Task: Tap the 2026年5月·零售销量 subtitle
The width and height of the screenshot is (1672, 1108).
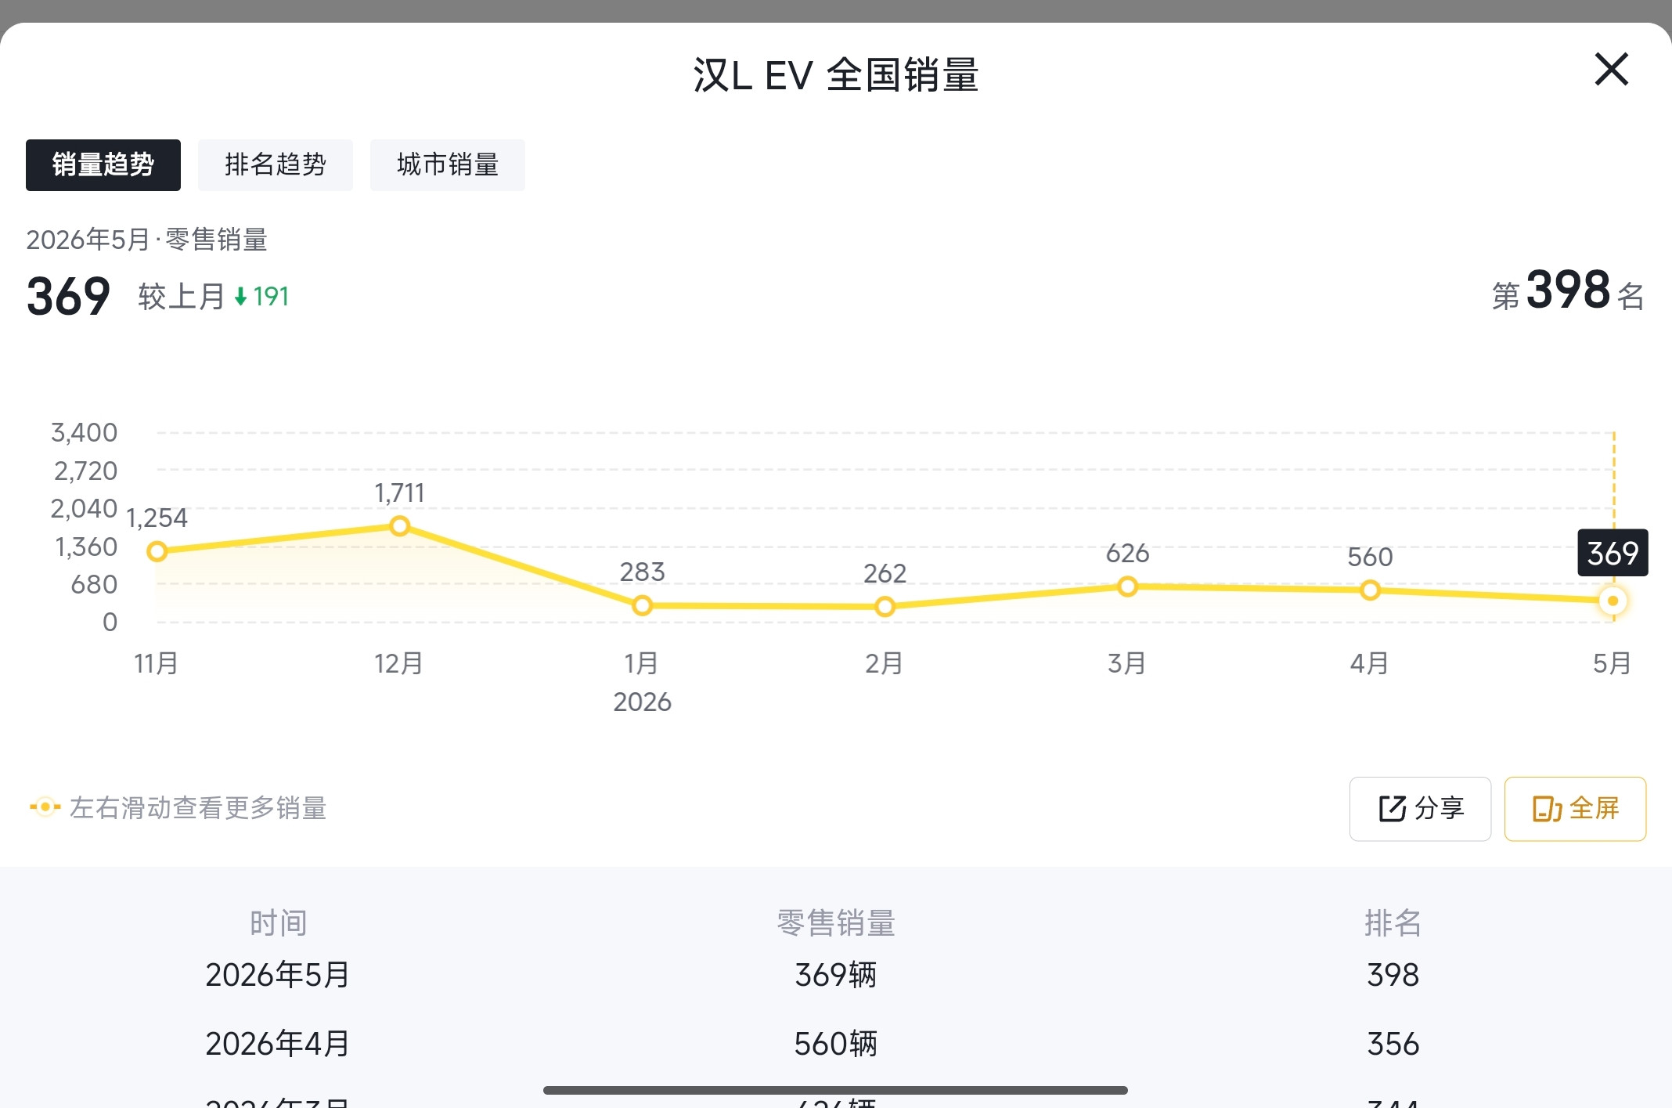Action: coord(147,240)
